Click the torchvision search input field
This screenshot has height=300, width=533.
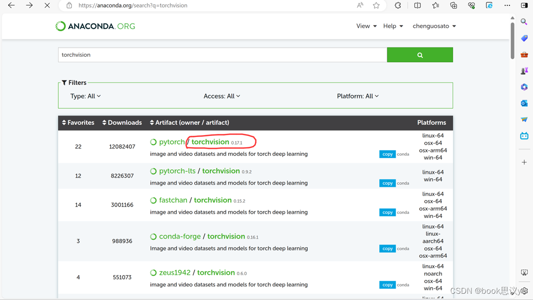point(222,55)
